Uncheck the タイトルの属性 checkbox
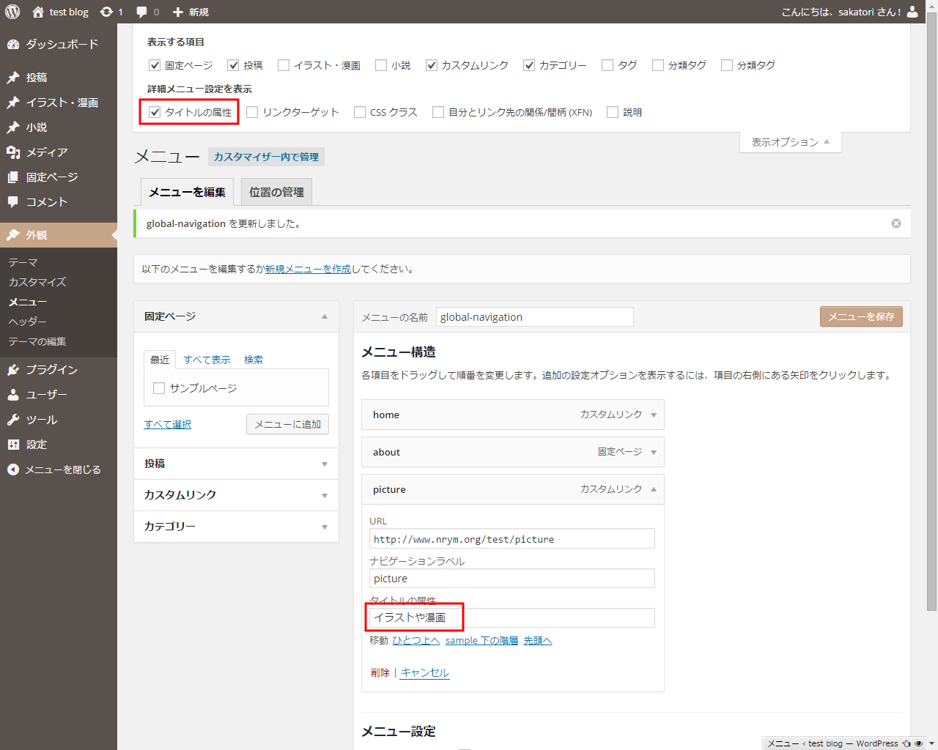The width and height of the screenshot is (938, 750). [x=155, y=112]
